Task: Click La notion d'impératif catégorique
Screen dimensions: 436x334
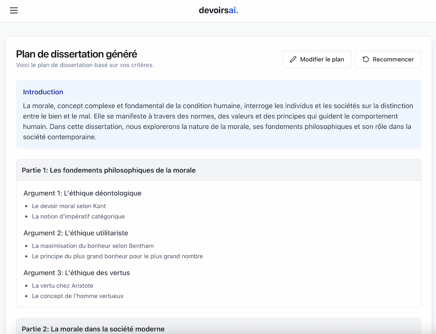Action: tap(78, 216)
